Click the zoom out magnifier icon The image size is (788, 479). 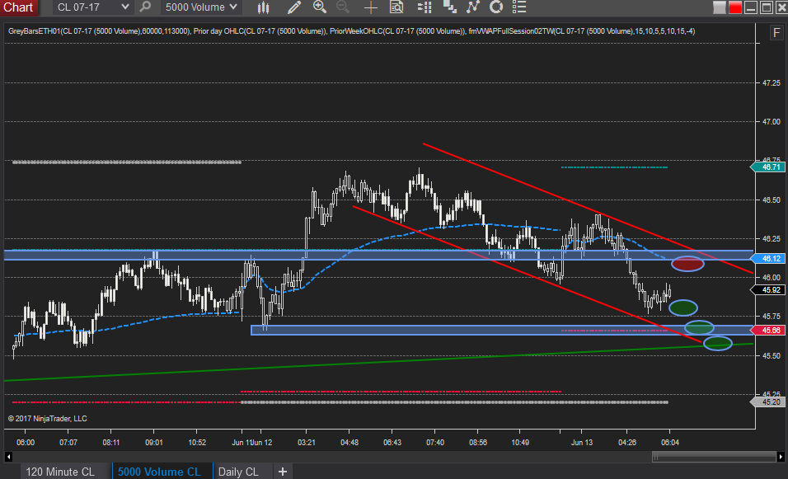click(x=343, y=7)
